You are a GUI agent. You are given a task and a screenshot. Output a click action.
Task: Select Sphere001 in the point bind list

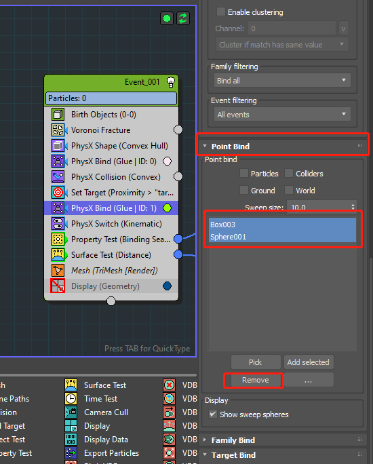click(282, 237)
